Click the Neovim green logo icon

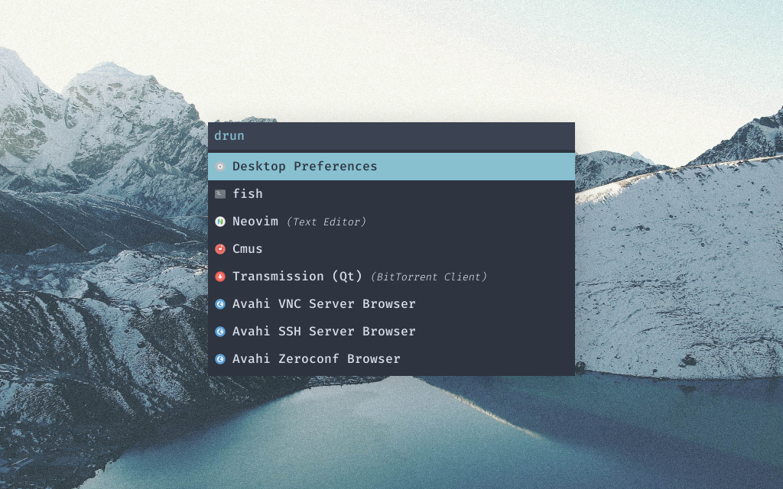point(220,222)
